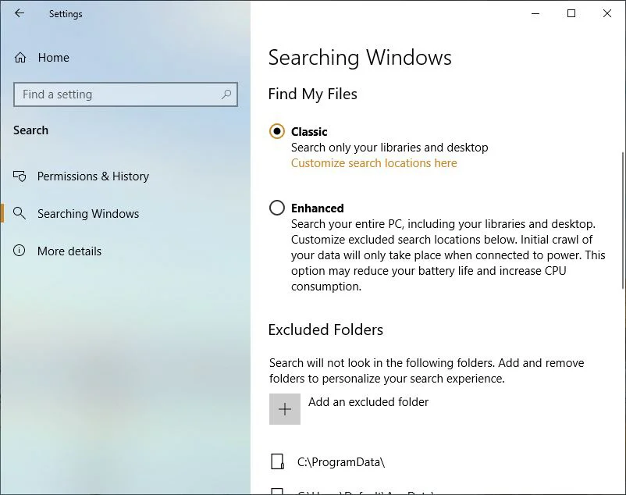Image resolution: width=626 pixels, height=495 pixels.
Task: Select the Classic search option
Action: pyautogui.click(x=276, y=131)
